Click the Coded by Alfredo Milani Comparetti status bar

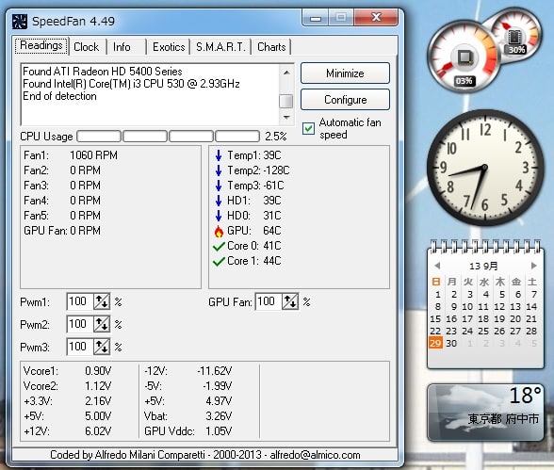click(205, 455)
